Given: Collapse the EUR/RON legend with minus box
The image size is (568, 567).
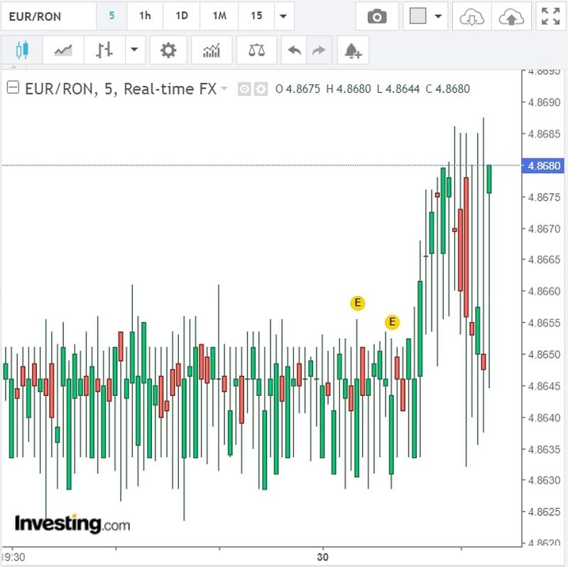Looking at the screenshot, I should pyautogui.click(x=13, y=89).
